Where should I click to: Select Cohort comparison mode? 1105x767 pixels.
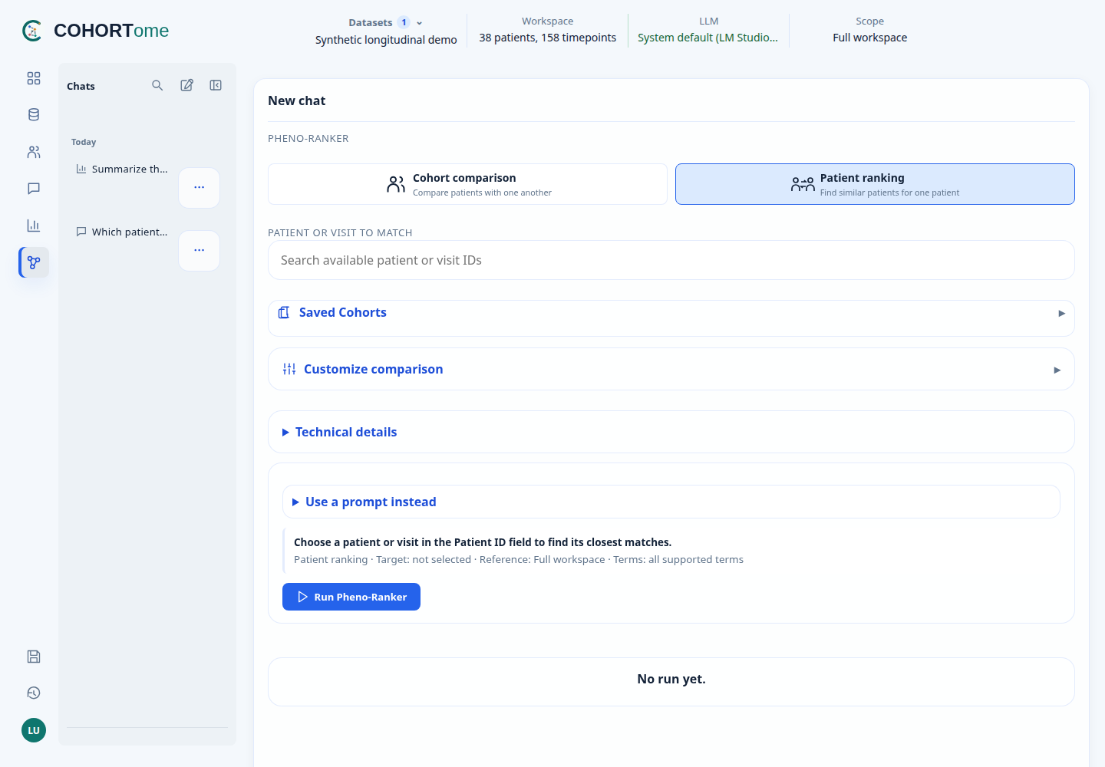pos(467,184)
